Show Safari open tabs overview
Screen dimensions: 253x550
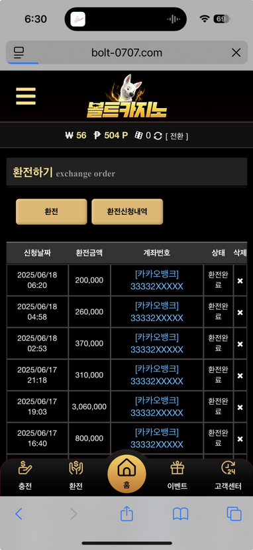pyautogui.click(x=234, y=514)
